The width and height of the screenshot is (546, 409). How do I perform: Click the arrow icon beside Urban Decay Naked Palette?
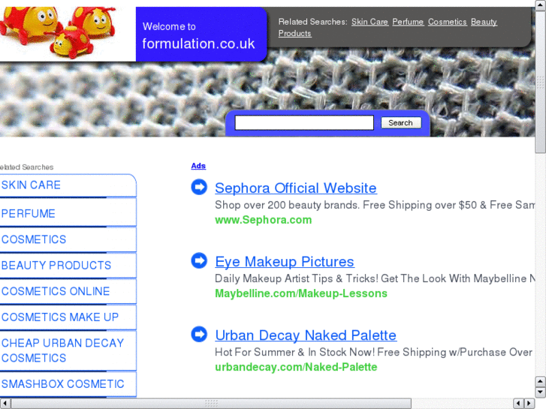199,334
